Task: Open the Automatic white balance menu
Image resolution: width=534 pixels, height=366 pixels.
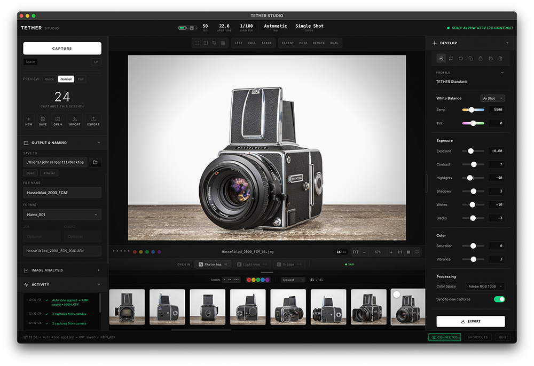Action: click(276, 28)
